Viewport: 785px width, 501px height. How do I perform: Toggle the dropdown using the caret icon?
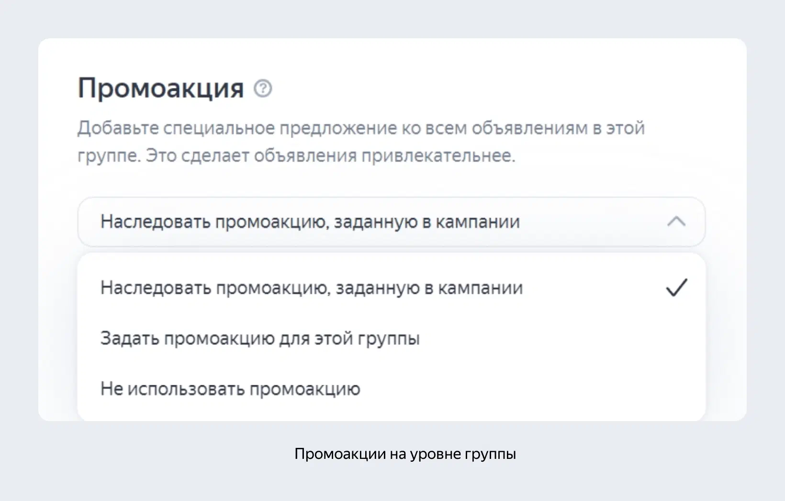pyautogui.click(x=676, y=222)
